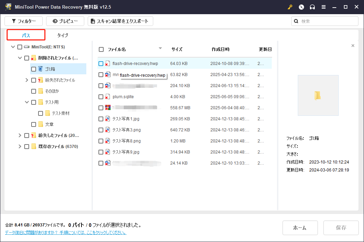The image size is (364, 242).
Task: Click the recycle bin ゴミ箱 icon
Action: pos(41,69)
